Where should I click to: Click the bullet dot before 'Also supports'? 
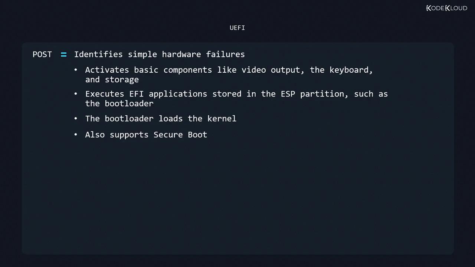click(x=76, y=135)
